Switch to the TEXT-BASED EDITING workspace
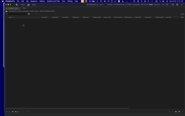The height and width of the screenshot is (116, 185). pos(119,5)
